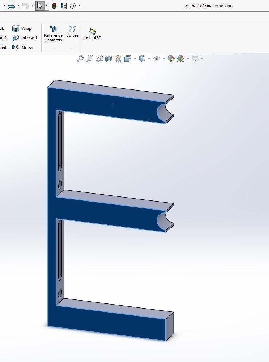Image resolution: width=269 pixels, height=362 pixels.
Task: Open the Select tool dropdown arrow
Action: [x=47, y=6]
